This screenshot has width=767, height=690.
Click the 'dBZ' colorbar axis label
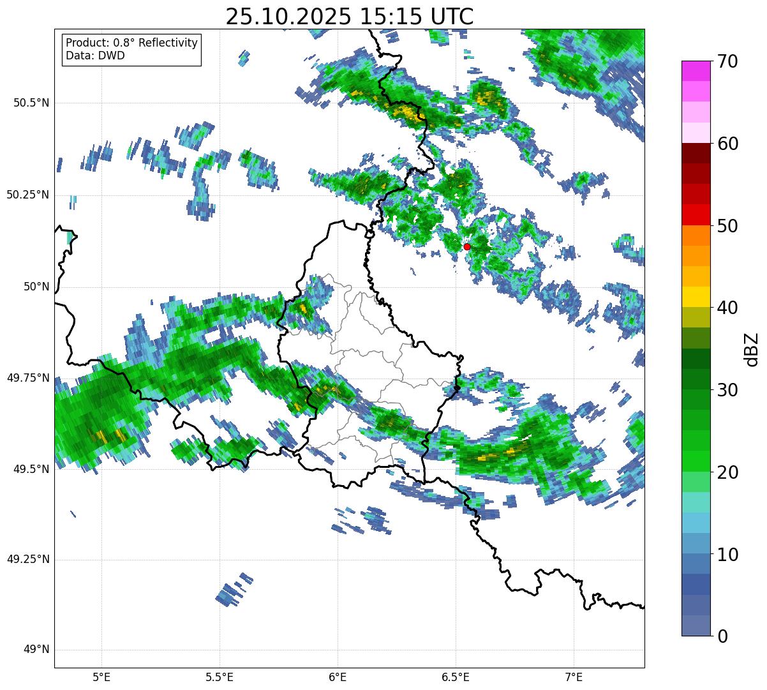point(752,349)
